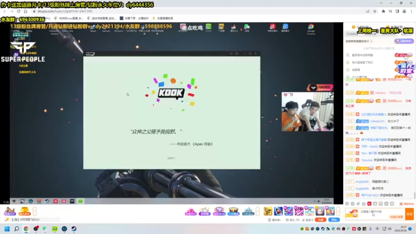Expand the hidden tray icons in streamed taskbar
The width and height of the screenshot is (416, 234).
(x=315, y=201)
